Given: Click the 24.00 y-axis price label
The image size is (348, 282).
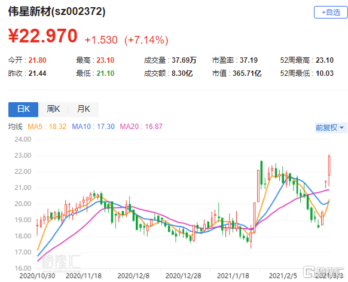Looking at the screenshot, I should pos(23,139).
